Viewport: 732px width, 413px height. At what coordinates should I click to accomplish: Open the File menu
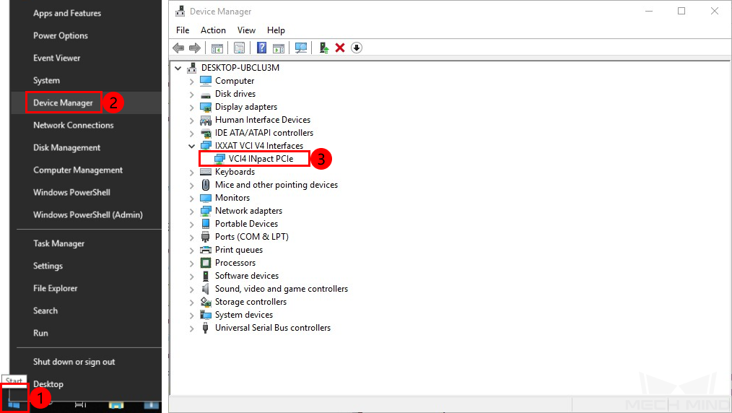(x=183, y=30)
